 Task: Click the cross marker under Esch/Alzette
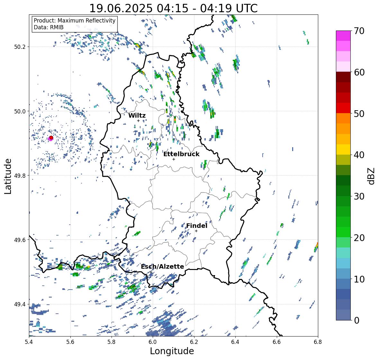tap(151, 272)
